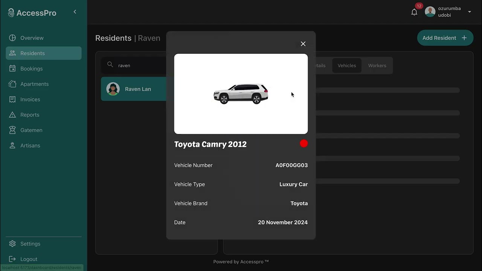This screenshot has height=271, width=482.
Task: Click the Toyota vehicle brand value
Action: click(x=299, y=203)
